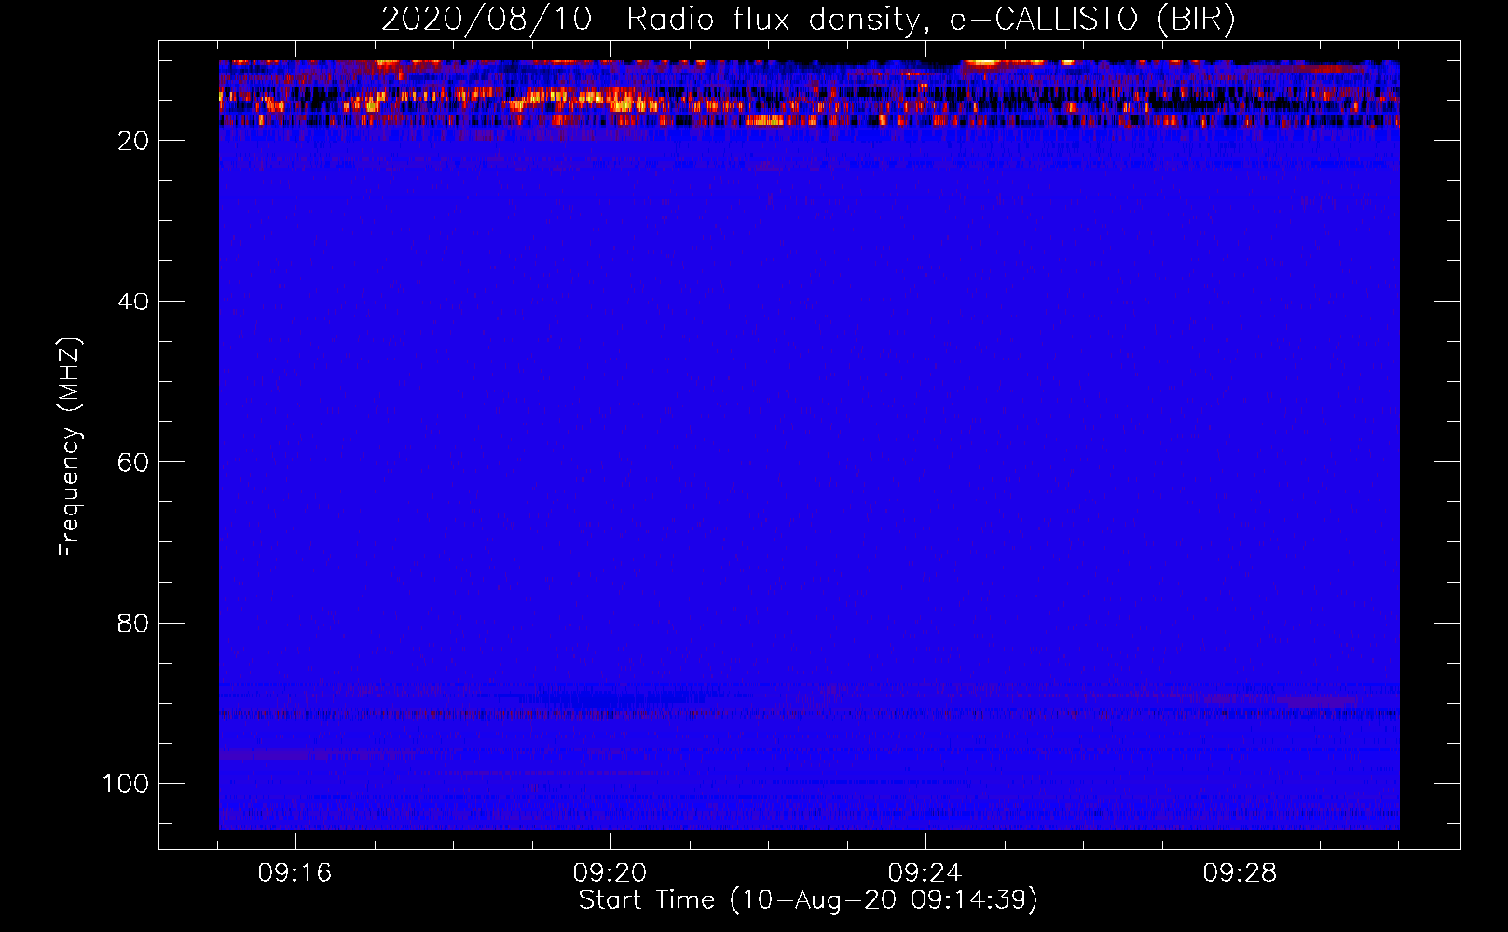Click the 'Start Time (10-Aug-20 09:14:39)' label
The width and height of the screenshot is (1508, 932).
tap(808, 900)
